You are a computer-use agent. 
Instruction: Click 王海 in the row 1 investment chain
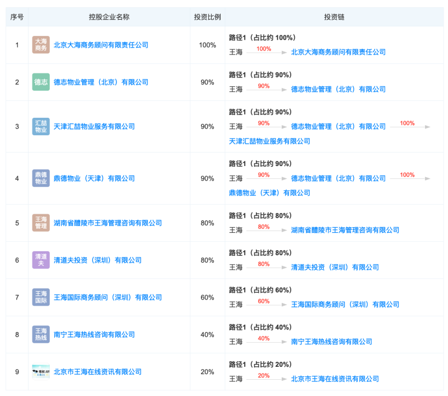point(236,52)
